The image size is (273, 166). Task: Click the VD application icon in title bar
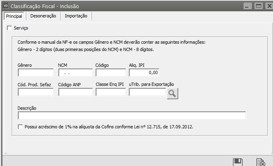tap(5, 6)
